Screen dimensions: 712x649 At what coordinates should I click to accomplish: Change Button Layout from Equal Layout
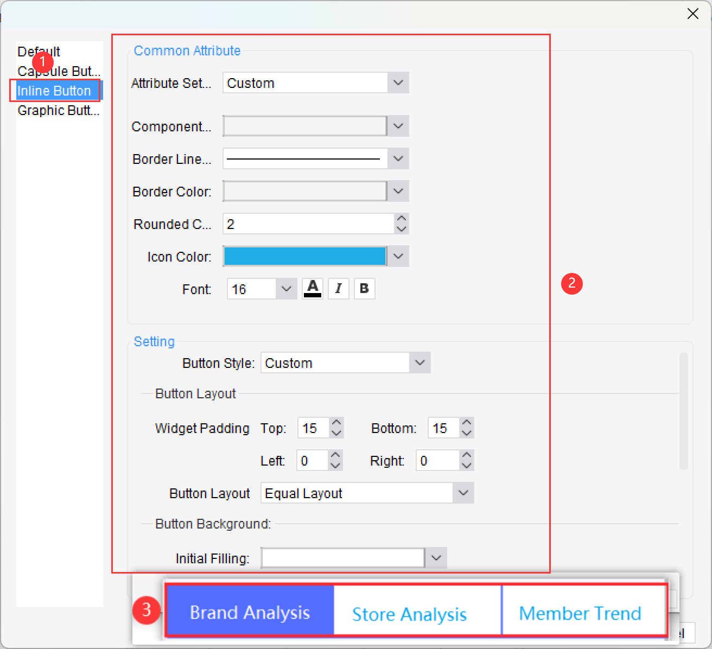[463, 493]
